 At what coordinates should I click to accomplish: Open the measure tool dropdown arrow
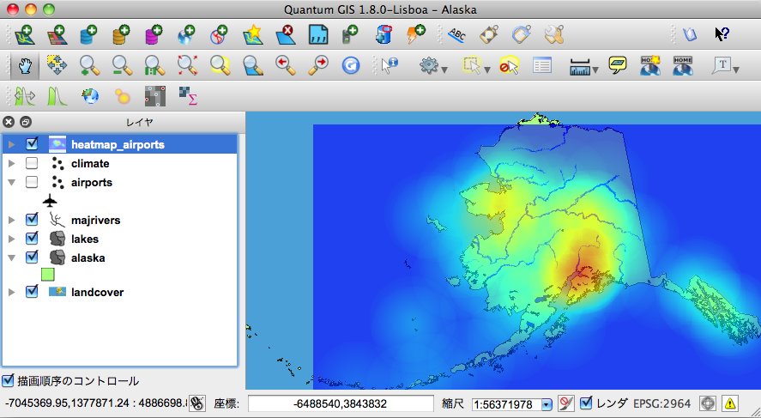click(x=595, y=70)
